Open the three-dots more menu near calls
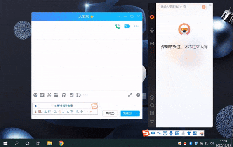Image resolution: width=233 pixels, height=147 pixels. click(136, 26)
